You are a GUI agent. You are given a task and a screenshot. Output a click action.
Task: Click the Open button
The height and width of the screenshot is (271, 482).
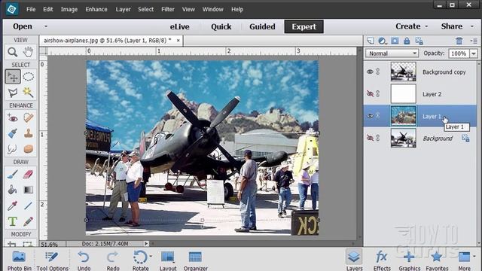coord(23,26)
